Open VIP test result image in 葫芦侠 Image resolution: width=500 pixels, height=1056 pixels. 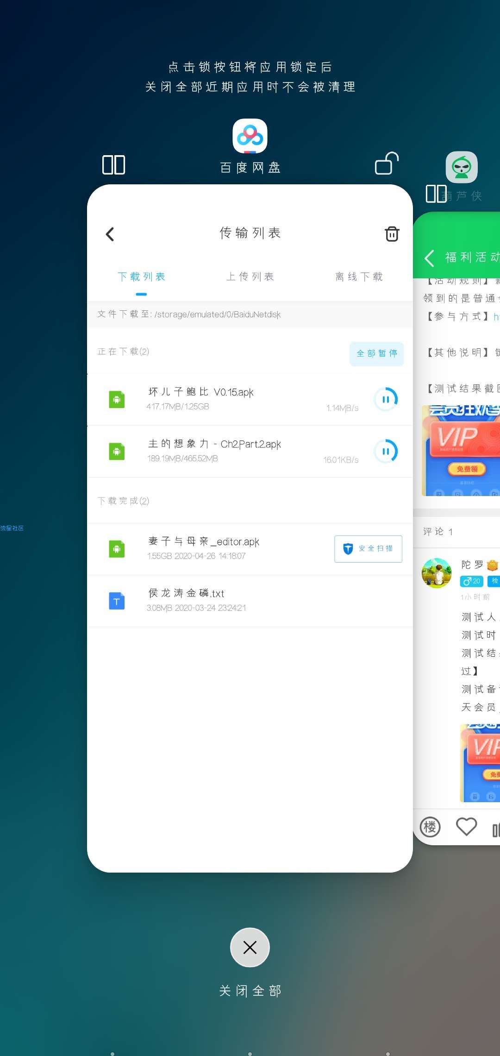point(461,451)
